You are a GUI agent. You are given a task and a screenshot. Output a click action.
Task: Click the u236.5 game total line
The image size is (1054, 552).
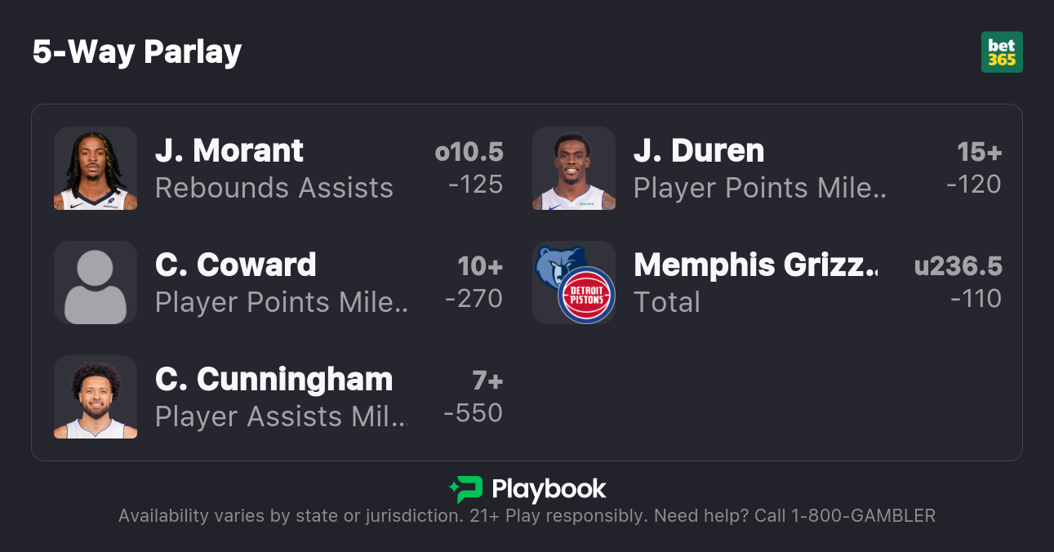point(958,267)
